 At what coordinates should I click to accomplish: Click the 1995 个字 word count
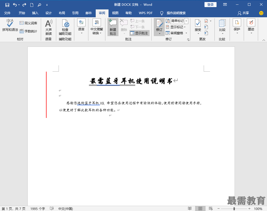[38, 209]
